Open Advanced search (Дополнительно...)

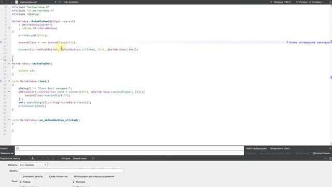[322, 153]
